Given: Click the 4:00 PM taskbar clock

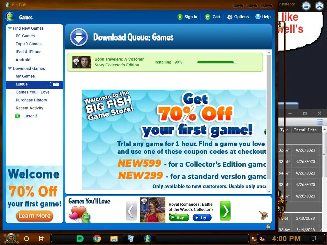Looking at the screenshot, I should coord(286,239).
